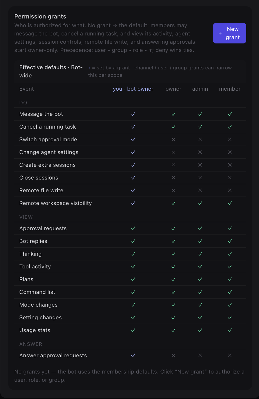Select the 'Approval requests' row label
The height and width of the screenshot is (399, 259).
point(43,228)
